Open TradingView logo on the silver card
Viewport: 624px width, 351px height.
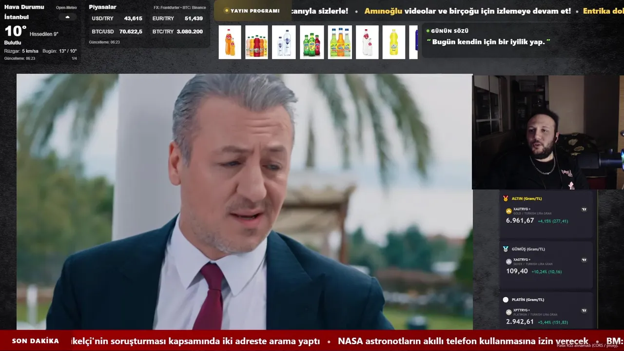pos(584,260)
